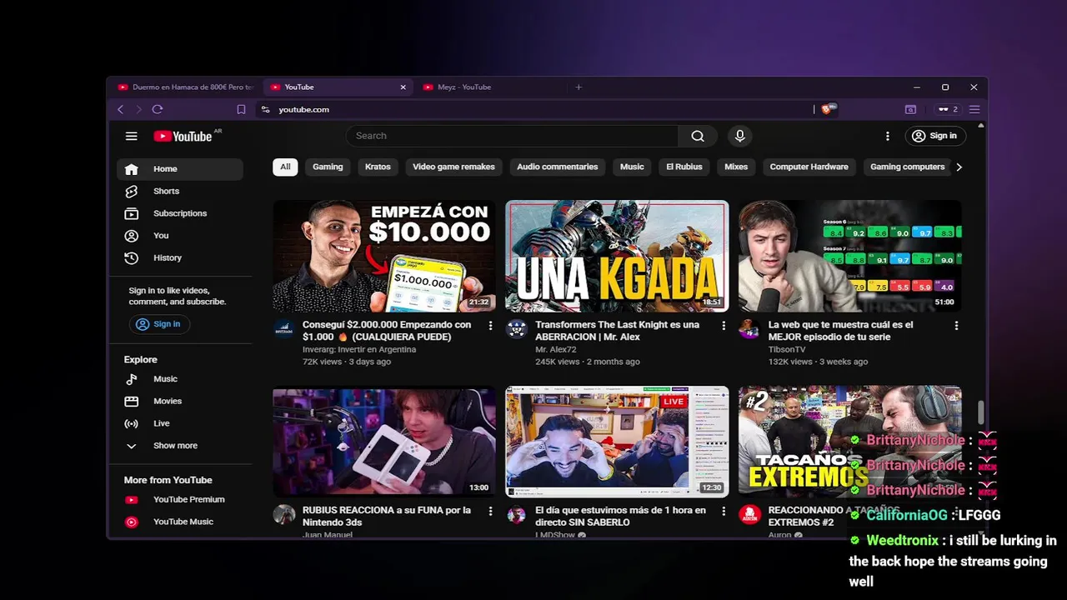Select the El Rubius filter chip
Viewport: 1067px width, 600px height.
pos(684,167)
